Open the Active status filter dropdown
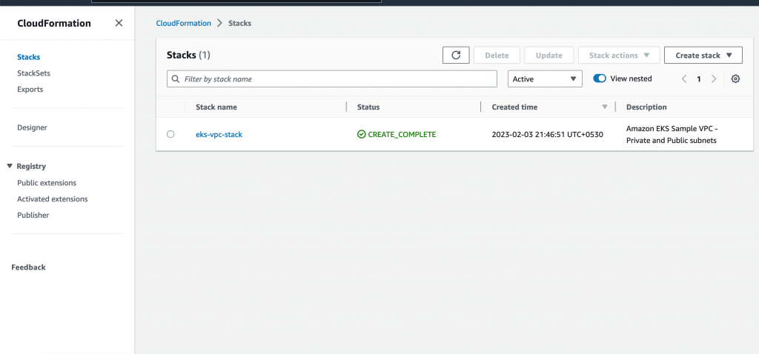This screenshot has height=354, width=759. [544, 79]
